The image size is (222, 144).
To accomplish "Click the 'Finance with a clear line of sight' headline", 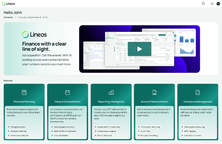I will coord(44,46).
